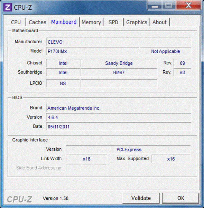Viewport: 204px width, 208px height.
Task: Select BIOS Brand American Megatrends Inc.
Action: pyautogui.click(x=119, y=108)
